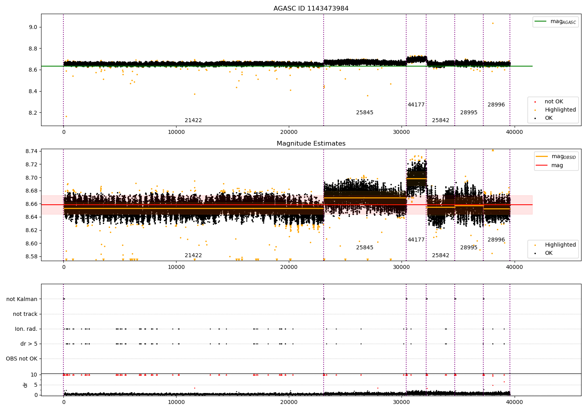Click obsid '25845' in the Magnitude Estimates plot

[x=365, y=248]
